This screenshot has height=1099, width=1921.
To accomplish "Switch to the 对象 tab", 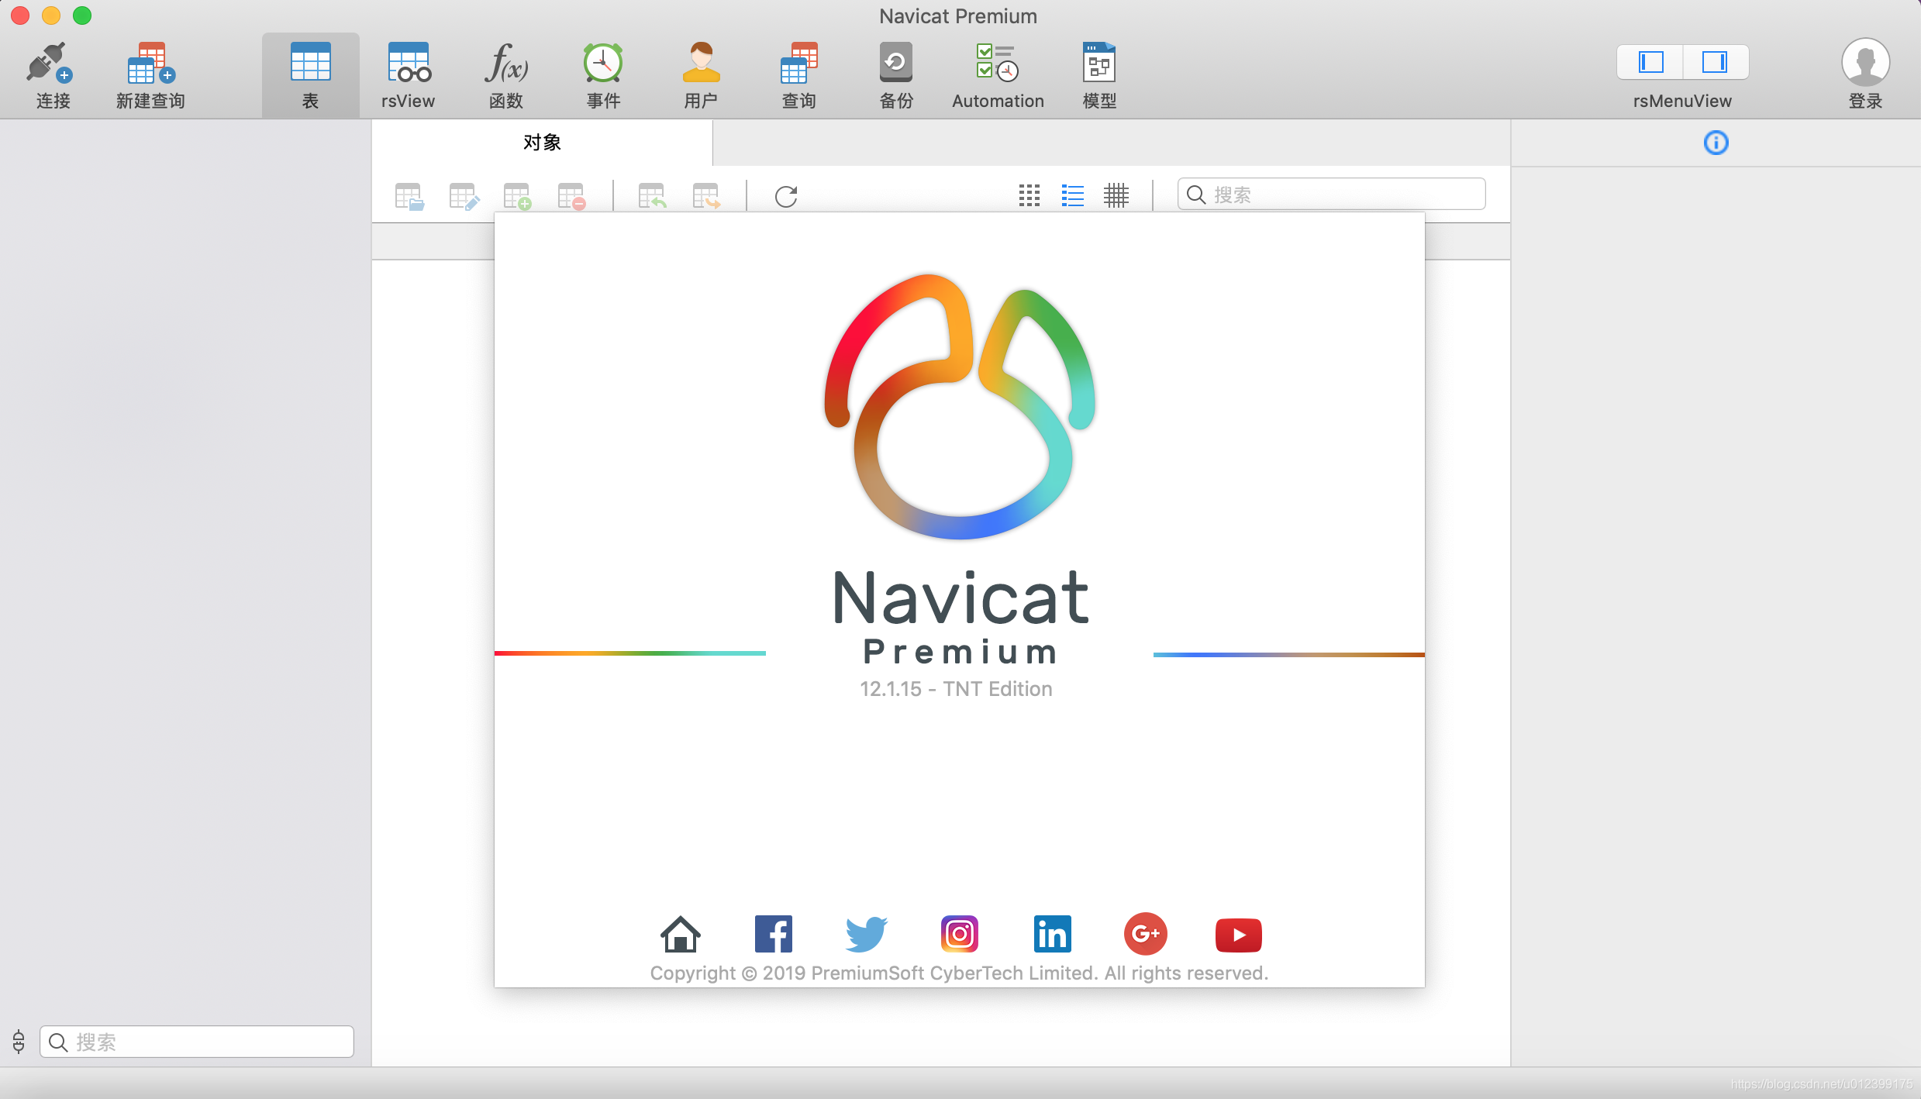I will (x=542, y=143).
